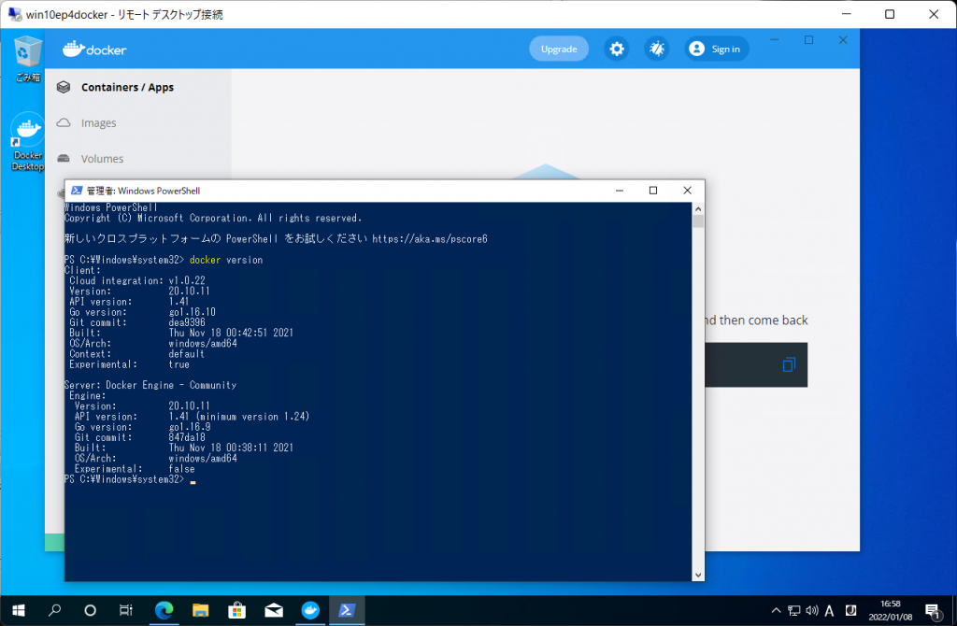This screenshot has height=626, width=957.
Task: Click 'Server: Docker Engine - Community' line
Action: (x=150, y=385)
